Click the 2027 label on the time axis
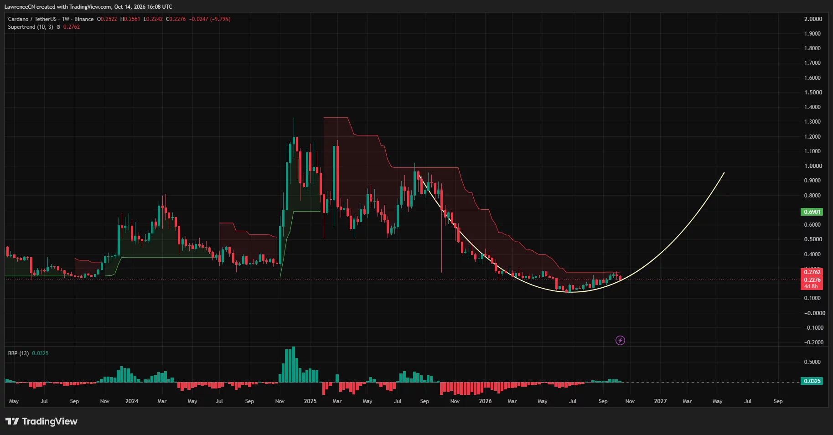 click(660, 401)
